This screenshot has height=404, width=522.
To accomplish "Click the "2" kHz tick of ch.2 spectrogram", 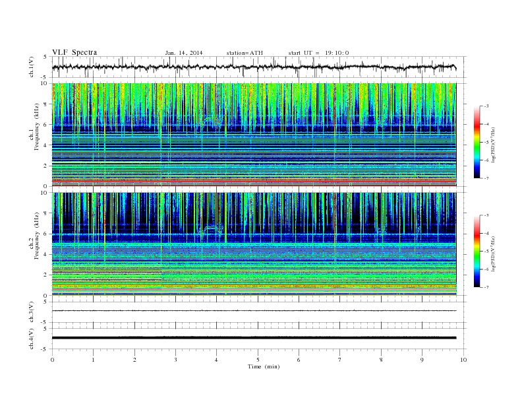I will (45, 275).
